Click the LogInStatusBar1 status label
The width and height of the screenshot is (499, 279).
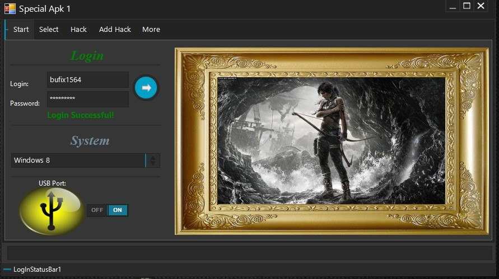tap(37, 269)
